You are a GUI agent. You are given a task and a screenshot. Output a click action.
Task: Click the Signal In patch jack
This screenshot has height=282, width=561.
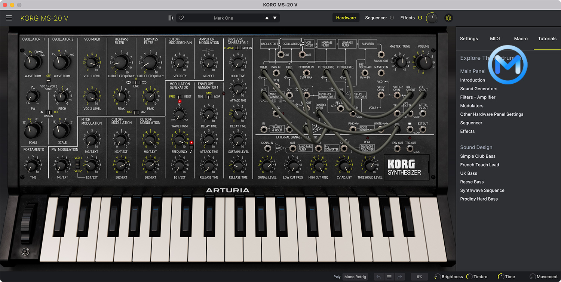[x=267, y=148]
